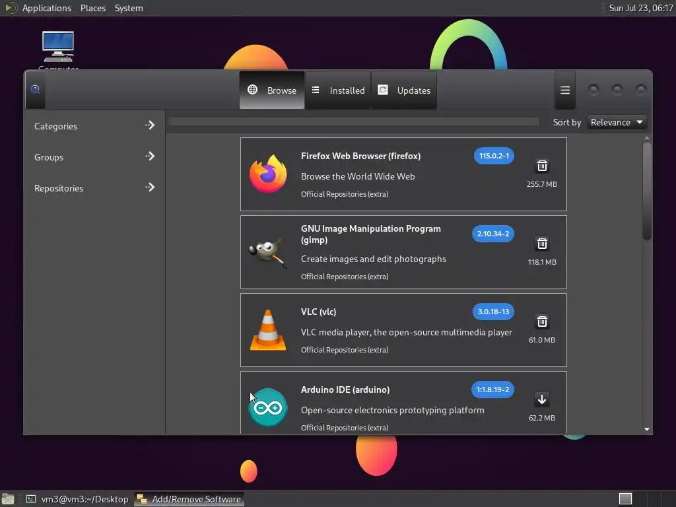This screenshot has width=676, height=507.
Task: Click the scrollbar down arrow
Action: (x=647, y=429)
